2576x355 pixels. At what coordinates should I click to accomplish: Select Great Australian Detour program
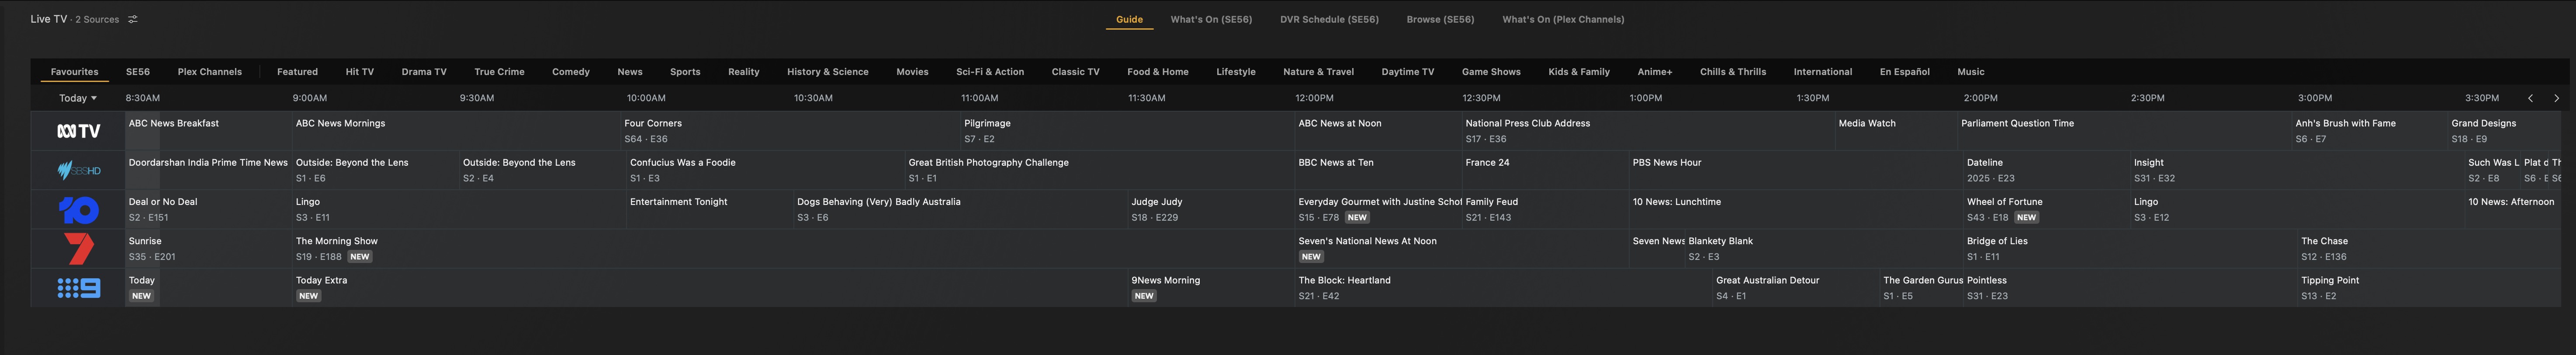click(1796, 288)
